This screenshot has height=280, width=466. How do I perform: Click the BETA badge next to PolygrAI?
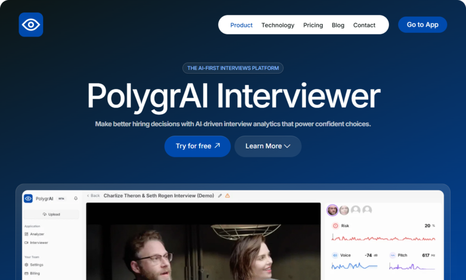tap(61, 198)
